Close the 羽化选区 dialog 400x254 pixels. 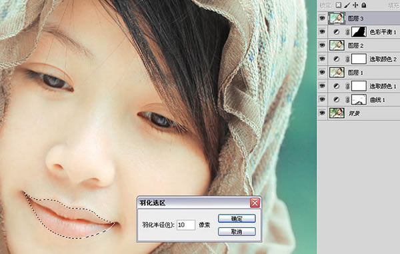click(255, 203)
